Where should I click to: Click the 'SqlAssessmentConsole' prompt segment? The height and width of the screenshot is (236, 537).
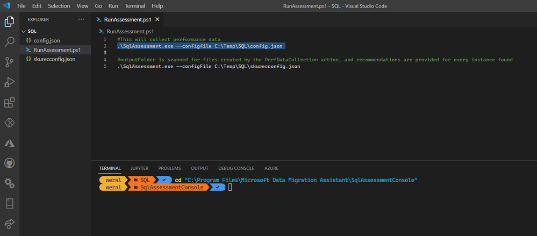pyautogui.click(x=168, y=188)
